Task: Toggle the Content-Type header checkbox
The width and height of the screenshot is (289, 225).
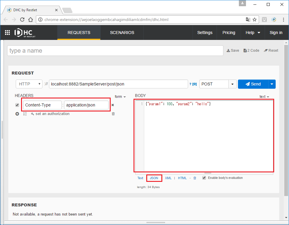Action: pos(17,105)
